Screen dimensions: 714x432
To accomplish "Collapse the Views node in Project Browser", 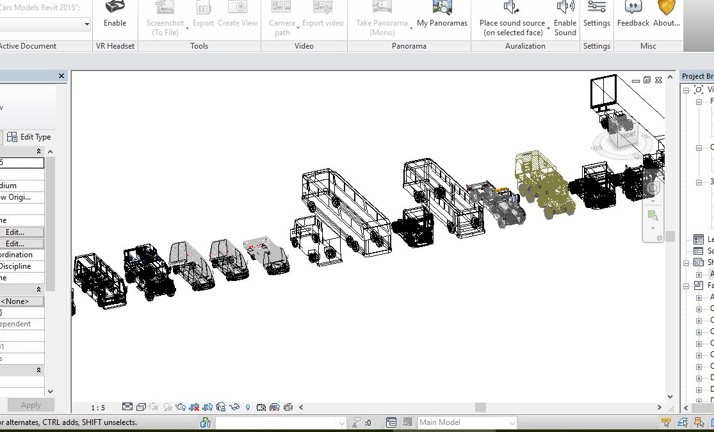I will (x=686, y=90).
